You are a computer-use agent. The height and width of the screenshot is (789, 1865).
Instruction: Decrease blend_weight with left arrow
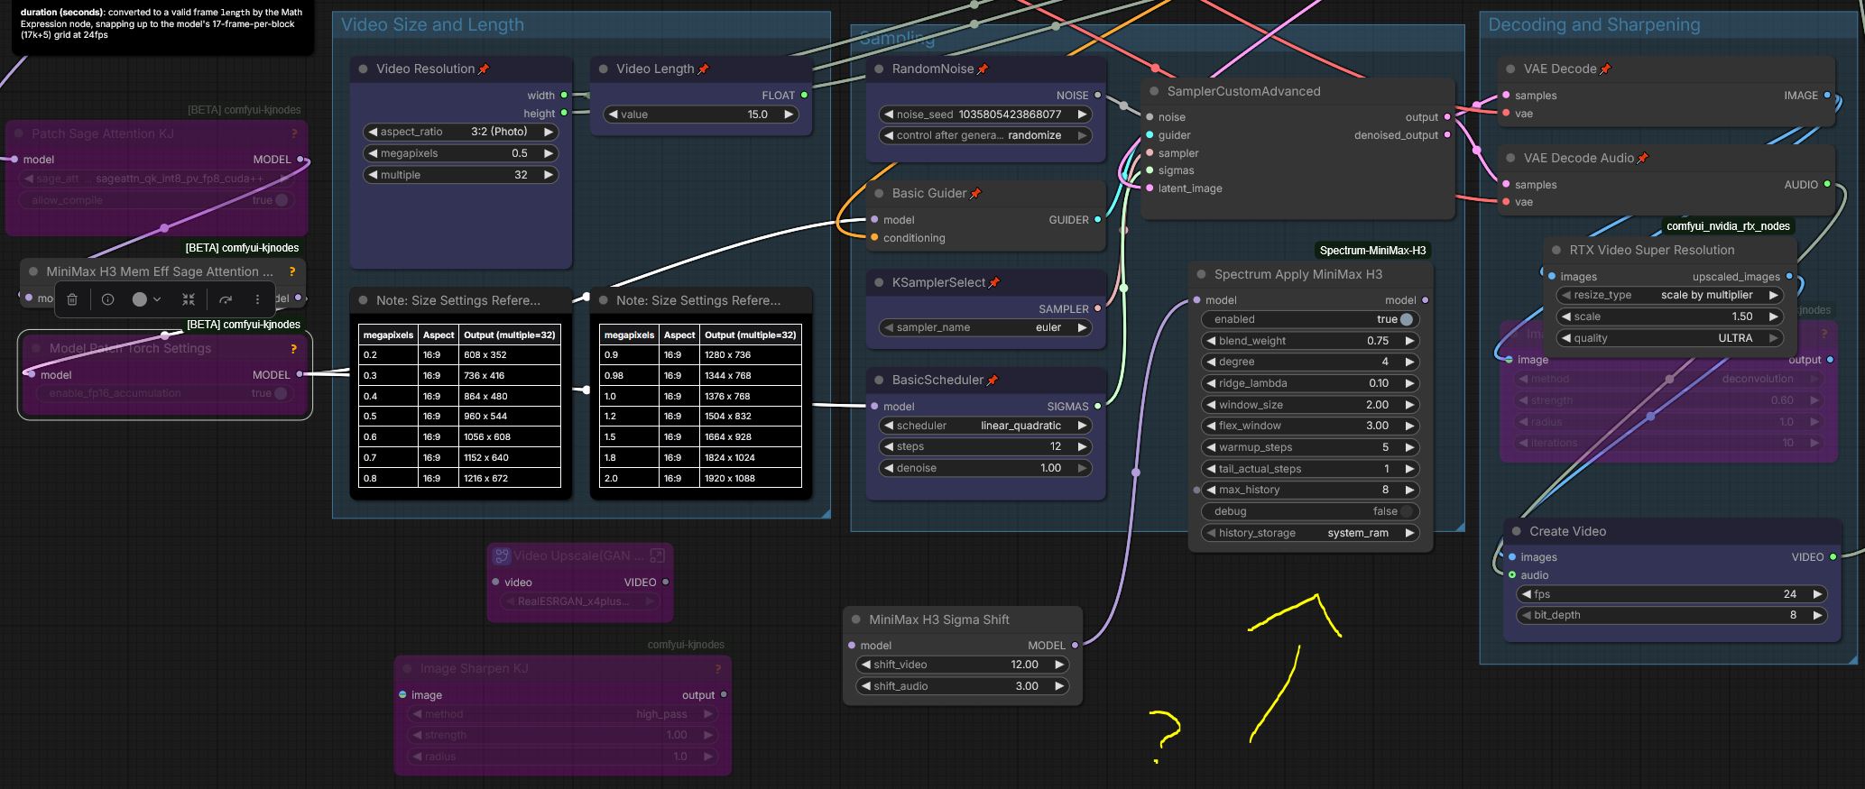point(1211,341)
